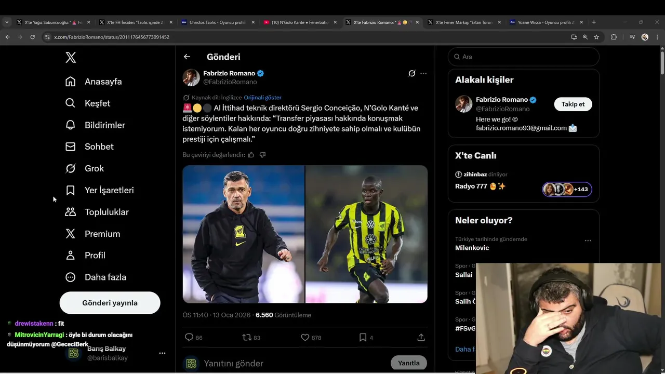Viewport: 665px width, 374px height.
Task: Click browser forward arrow
Action: [x=20, y=37]
